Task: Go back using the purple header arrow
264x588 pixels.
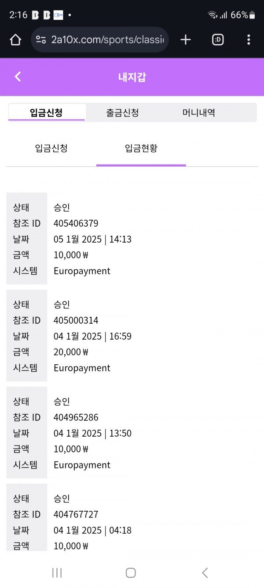Action: pyautogui.click(x=18, y=77)
